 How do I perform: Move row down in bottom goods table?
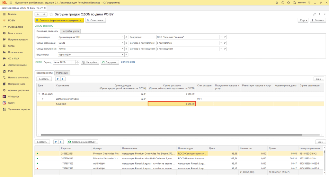pos(61,142)
